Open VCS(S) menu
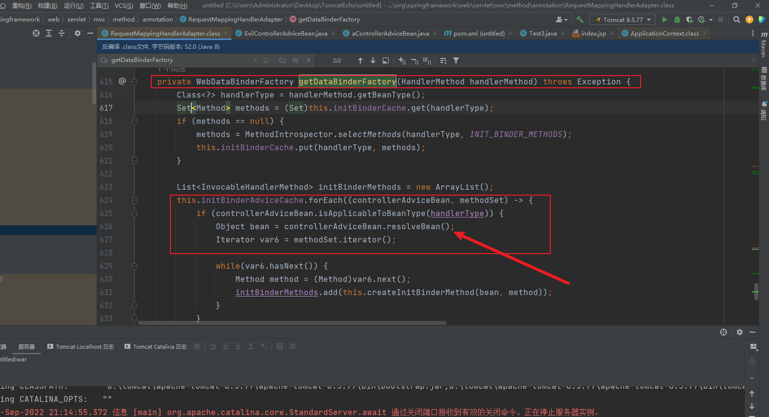 124,5
